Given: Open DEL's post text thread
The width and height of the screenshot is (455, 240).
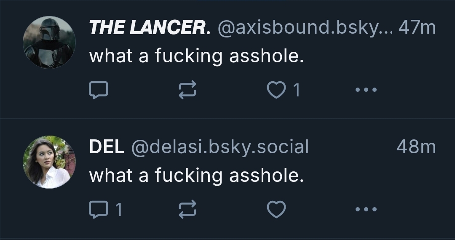Looking at the screenshot, I should click(196, 175).
